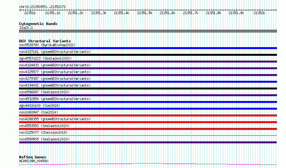Click the dark purple bar under nsv6599505

tap(148, 142)
